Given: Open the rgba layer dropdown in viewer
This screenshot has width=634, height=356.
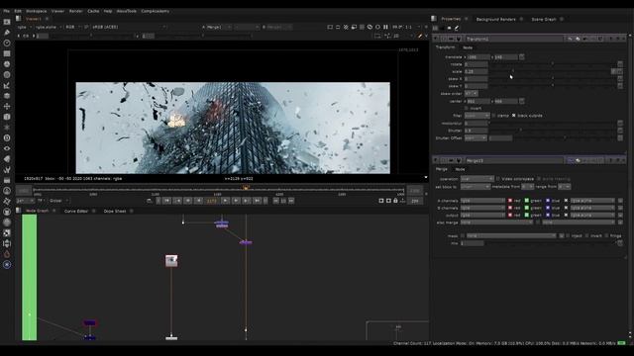Looking at the screenshot, I should point(24,27).
